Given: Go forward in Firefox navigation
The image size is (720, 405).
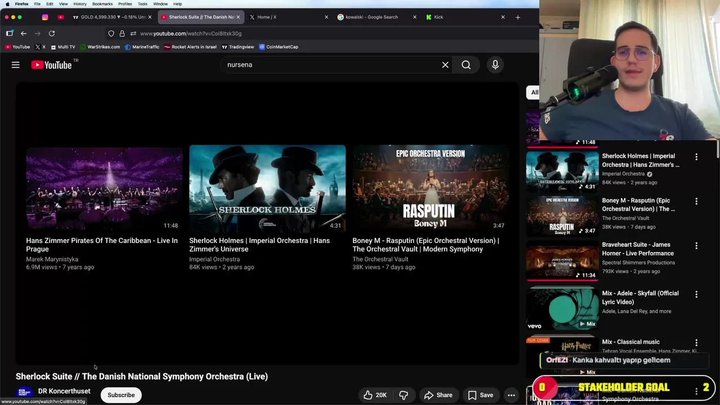Looking at the screenshot, I should tap(38, 33).
